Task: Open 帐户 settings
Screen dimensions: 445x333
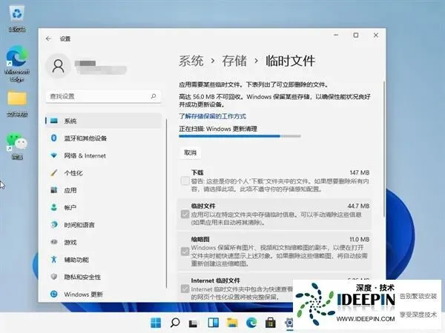Action: coord(104,207)
